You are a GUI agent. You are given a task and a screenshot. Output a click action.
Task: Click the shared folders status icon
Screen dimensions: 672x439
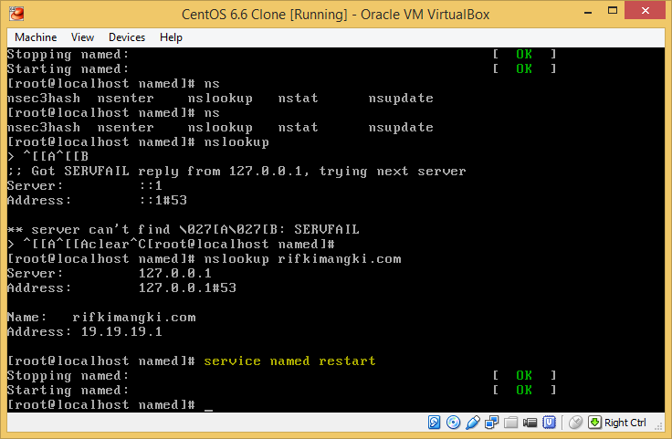(511, 423)
